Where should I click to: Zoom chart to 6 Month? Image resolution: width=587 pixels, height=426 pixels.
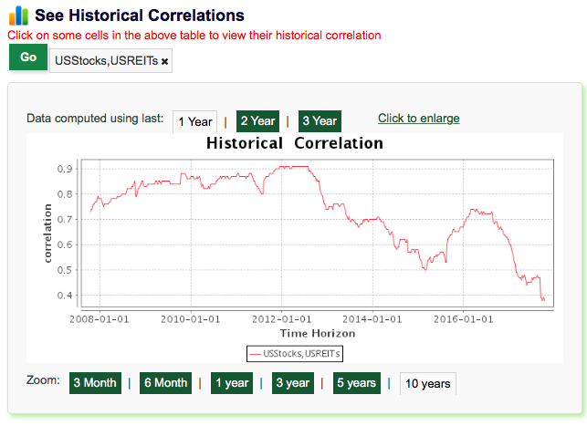165,383
